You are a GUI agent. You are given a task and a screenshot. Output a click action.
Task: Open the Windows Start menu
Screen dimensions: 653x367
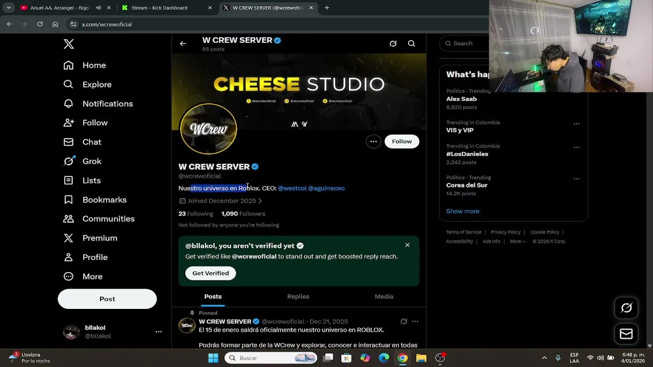213,358
